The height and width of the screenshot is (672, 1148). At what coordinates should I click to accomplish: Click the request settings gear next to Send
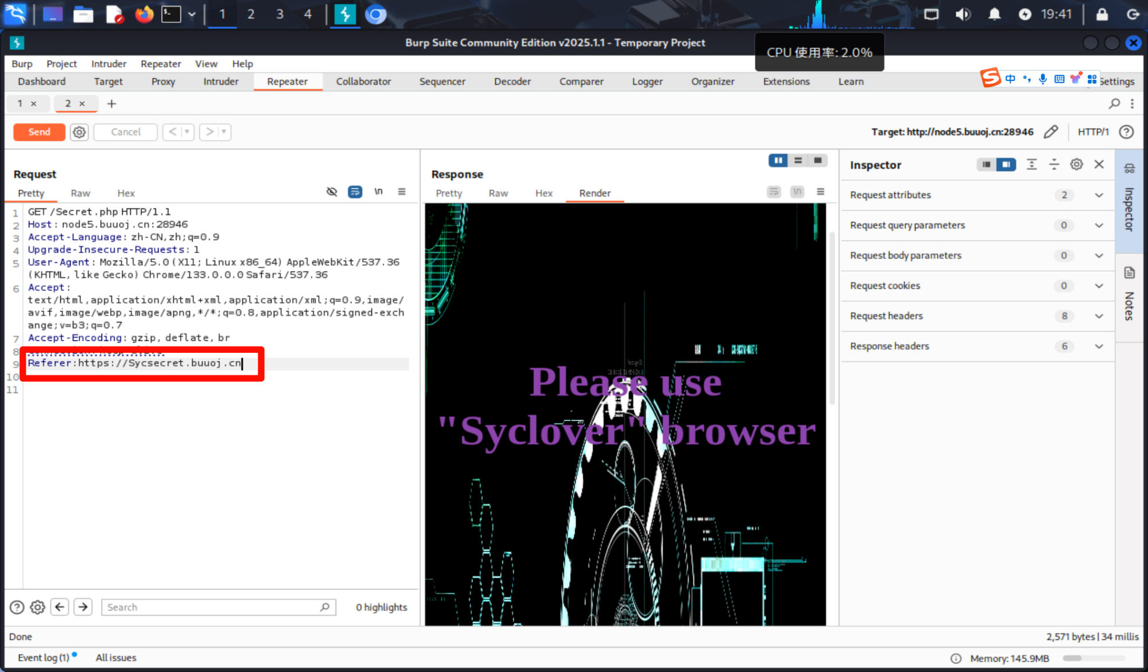[79, 132]
